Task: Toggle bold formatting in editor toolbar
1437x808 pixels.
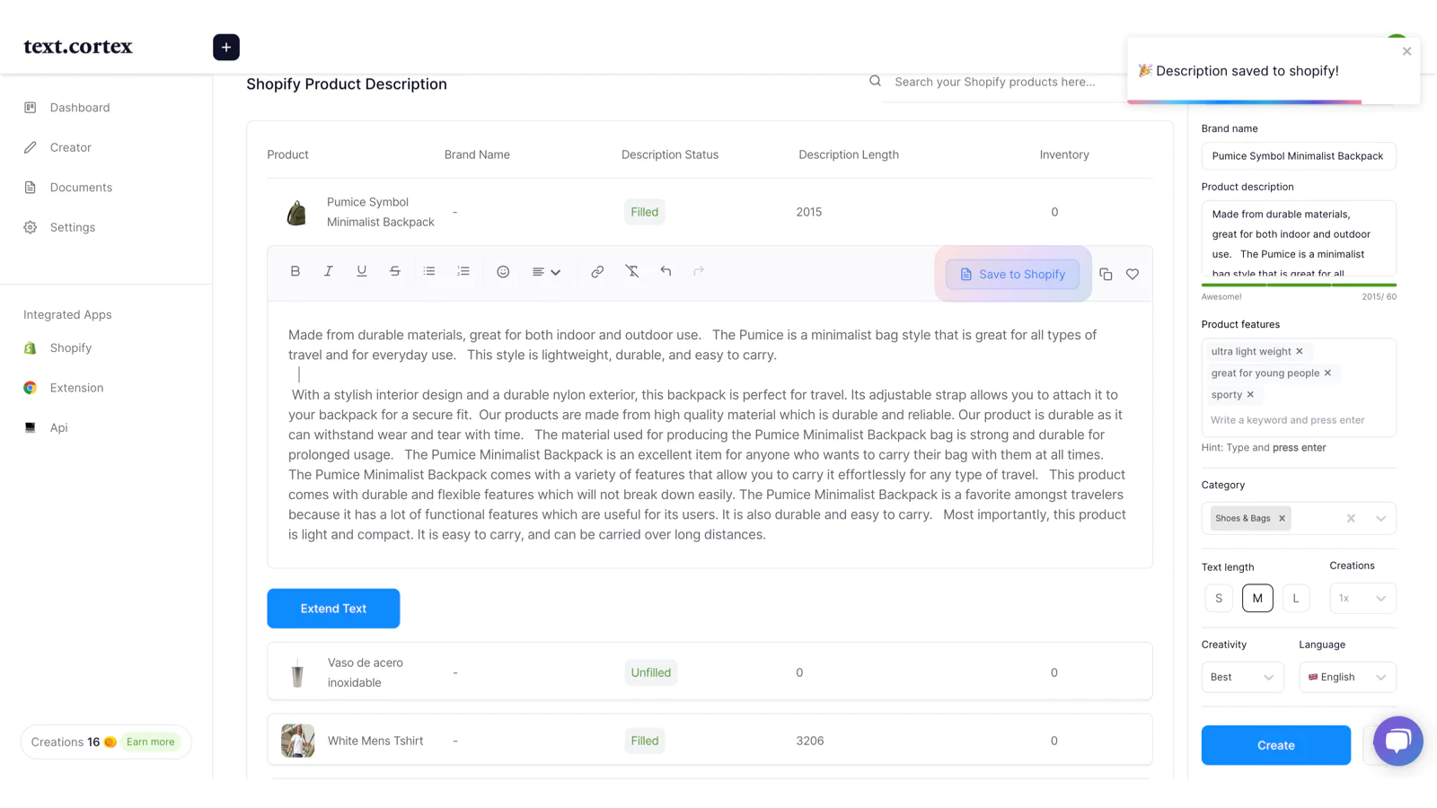Action: [x=295, y=271]
